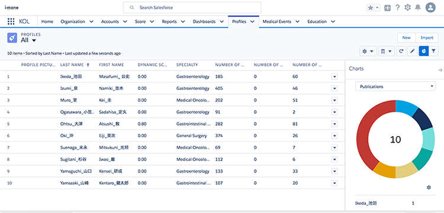Open the Education tab

317,21
